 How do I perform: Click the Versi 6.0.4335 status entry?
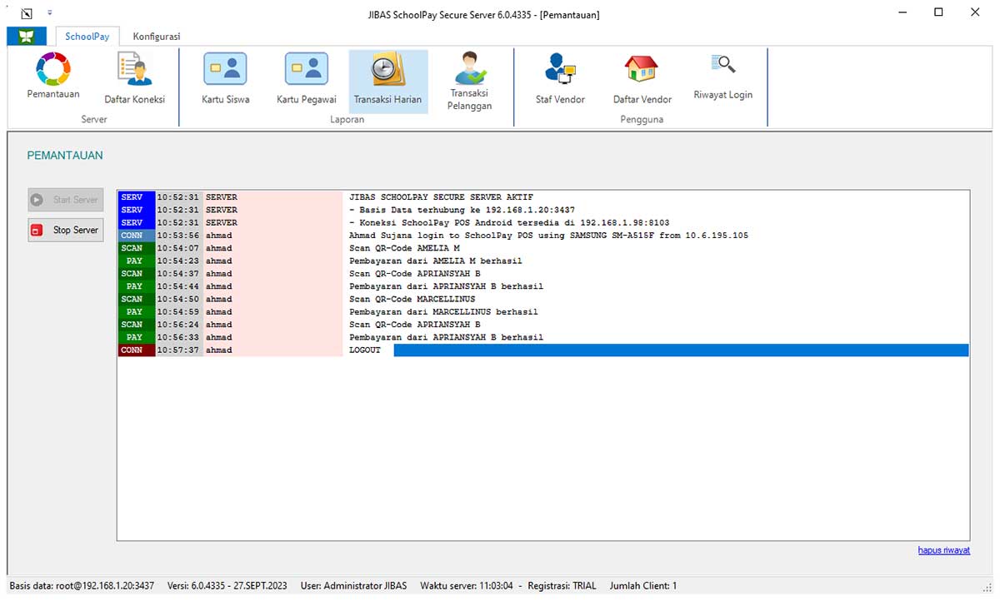click(x=227, y=586)
